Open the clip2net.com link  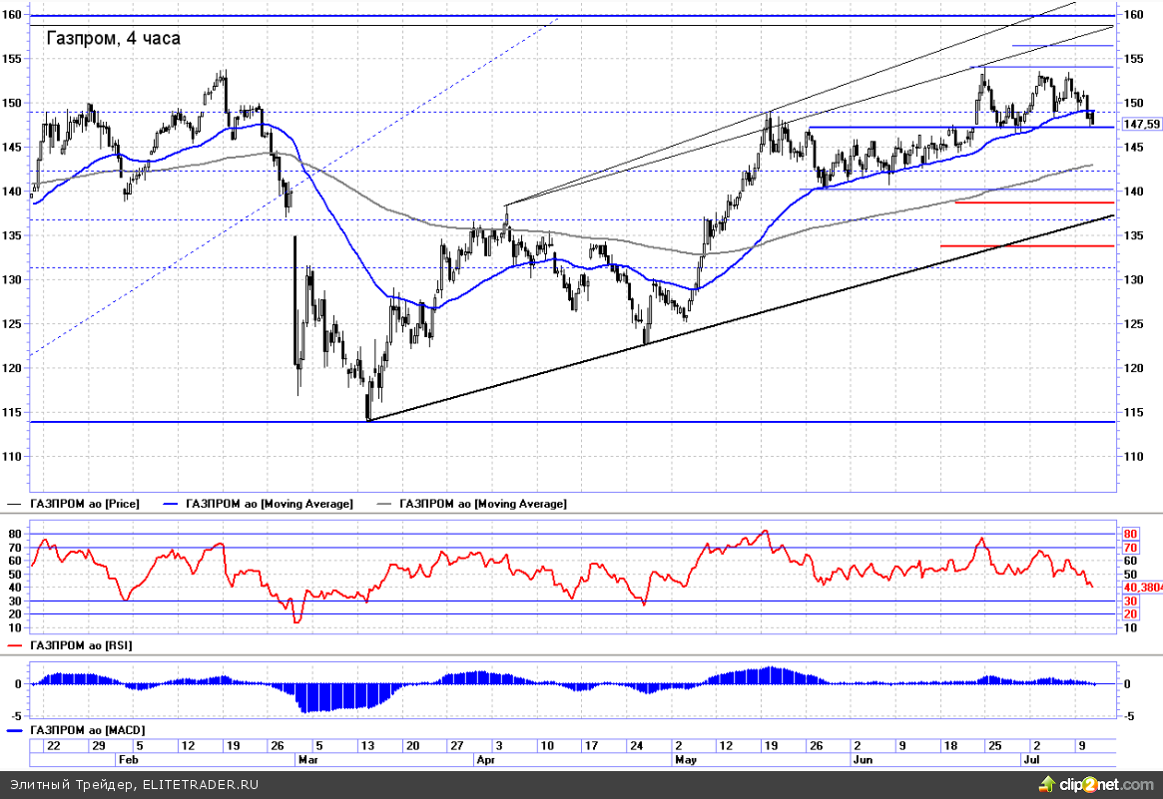click(1107, 784)
